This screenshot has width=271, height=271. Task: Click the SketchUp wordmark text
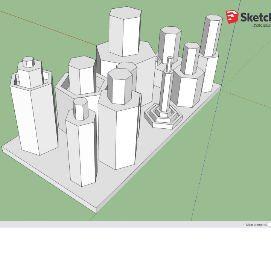255,17
